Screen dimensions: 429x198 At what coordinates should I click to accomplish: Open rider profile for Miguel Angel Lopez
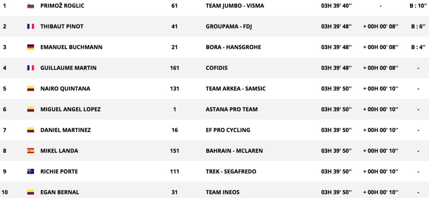point(71,109)
